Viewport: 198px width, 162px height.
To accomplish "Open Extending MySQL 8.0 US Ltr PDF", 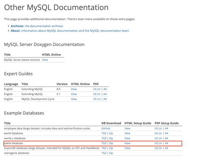I will (x=97, y=89).
